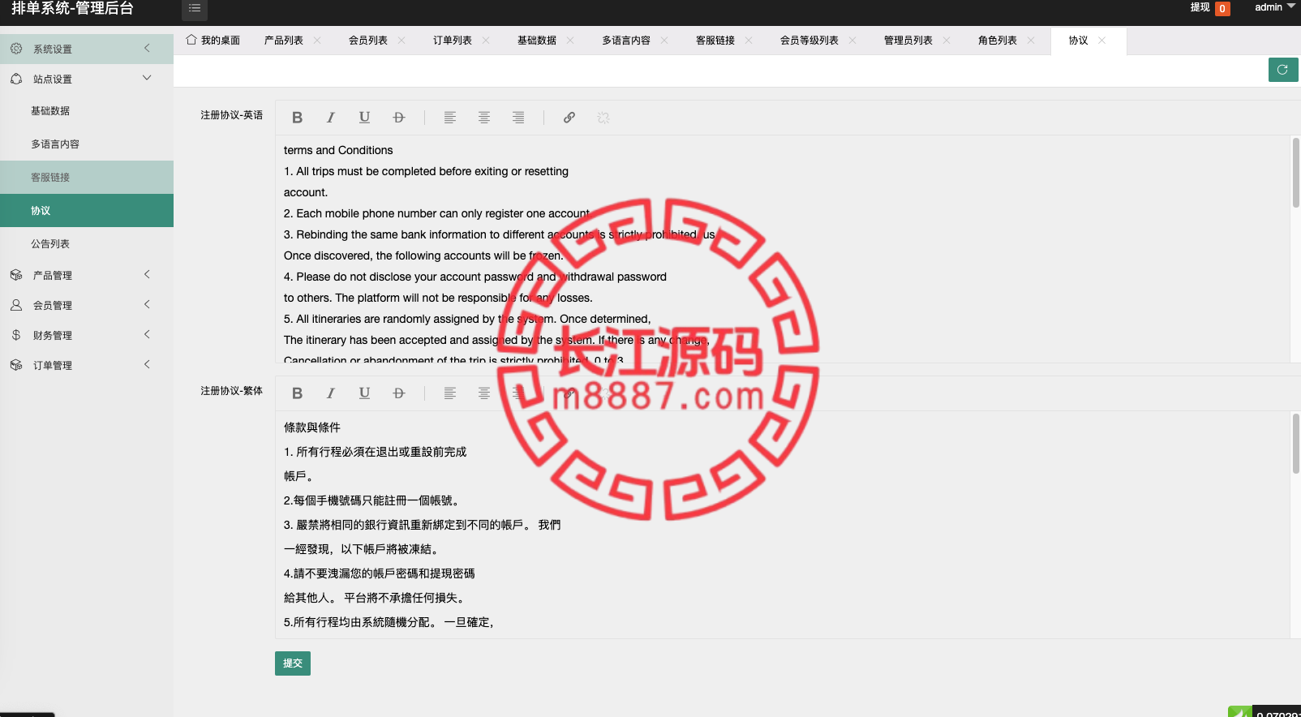This screenshot has height=717, width=1301.
Task: Apply underline in English agreement editor
Action: click(364, 118)
